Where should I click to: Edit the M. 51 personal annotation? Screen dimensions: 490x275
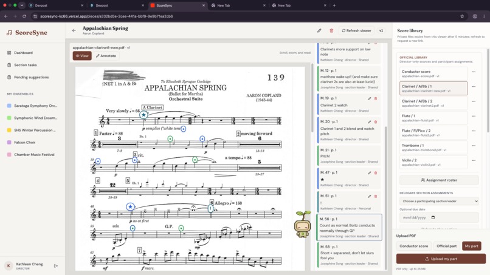370,196
